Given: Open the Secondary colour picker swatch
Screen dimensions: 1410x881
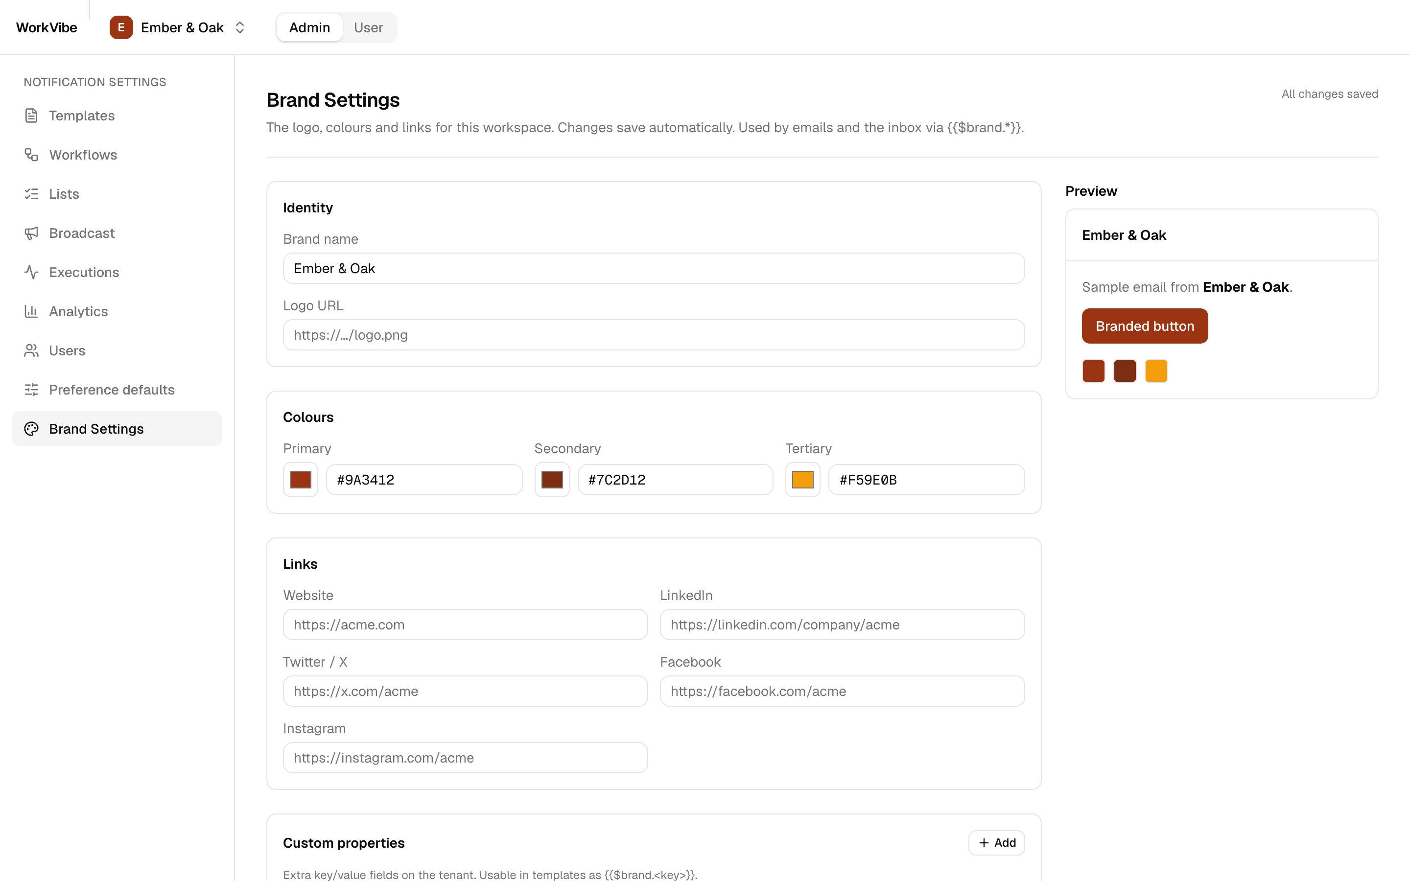Looking at the screenshot, I should point(552,480).
